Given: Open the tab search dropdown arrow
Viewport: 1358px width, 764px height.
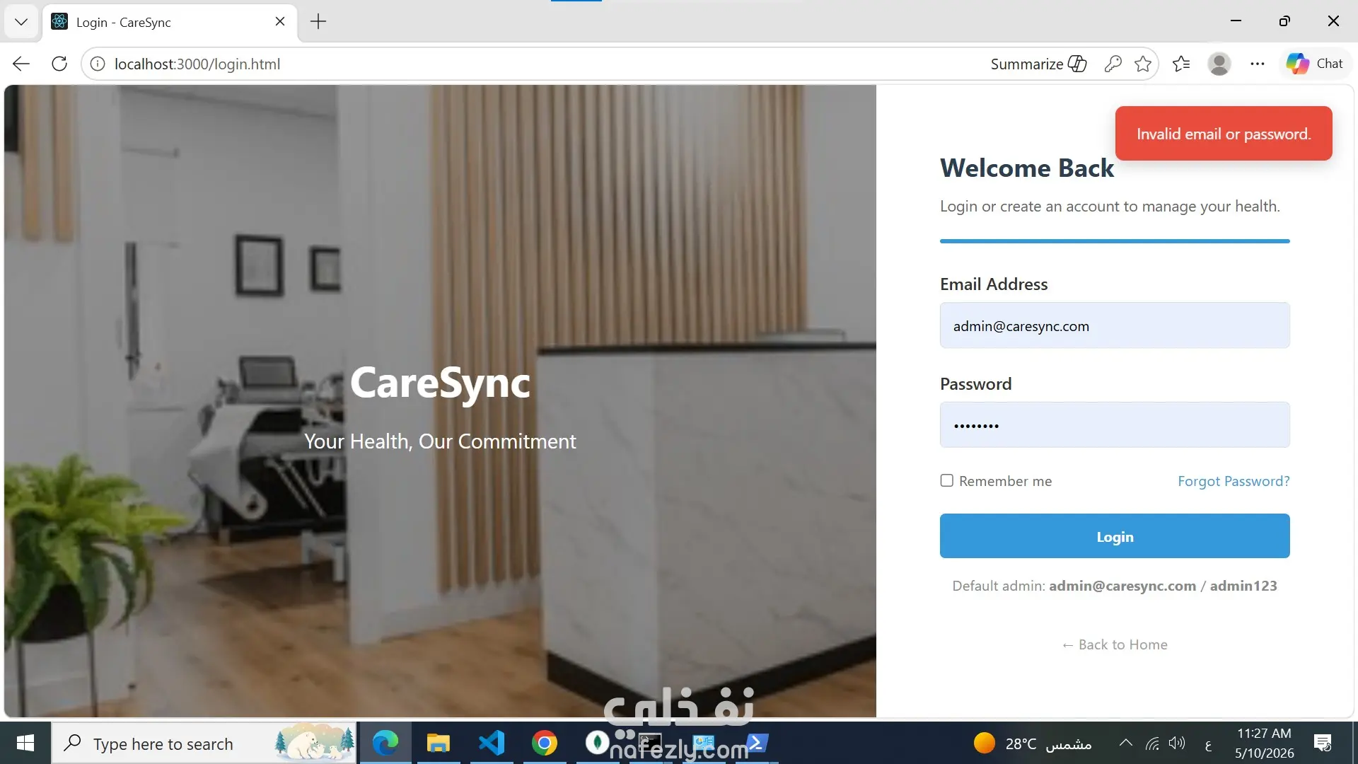Looking at the screenshot, I should (x=21, y=22).
